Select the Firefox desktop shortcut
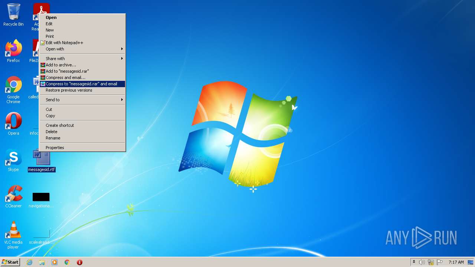475x267 pixels. [x=13, y=51]
